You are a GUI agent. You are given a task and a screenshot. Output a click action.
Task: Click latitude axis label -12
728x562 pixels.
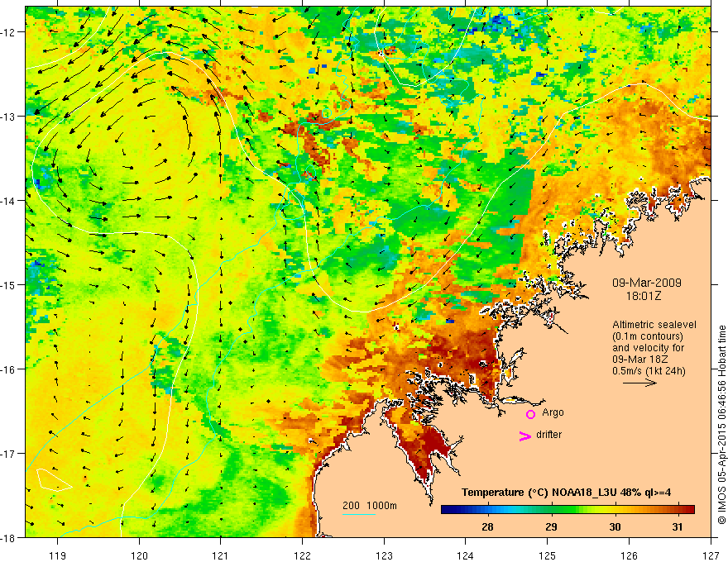point(9,32)
